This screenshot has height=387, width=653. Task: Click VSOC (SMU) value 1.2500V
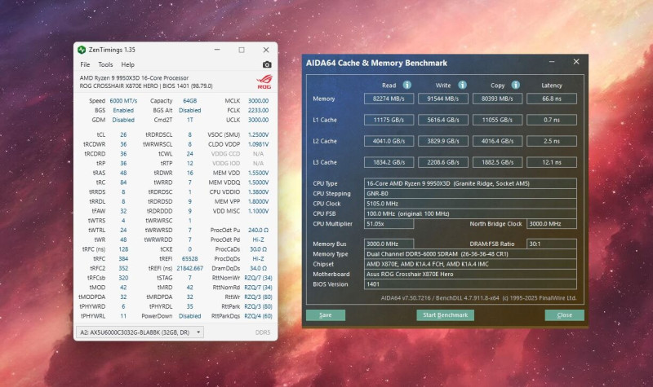point(258,134)
